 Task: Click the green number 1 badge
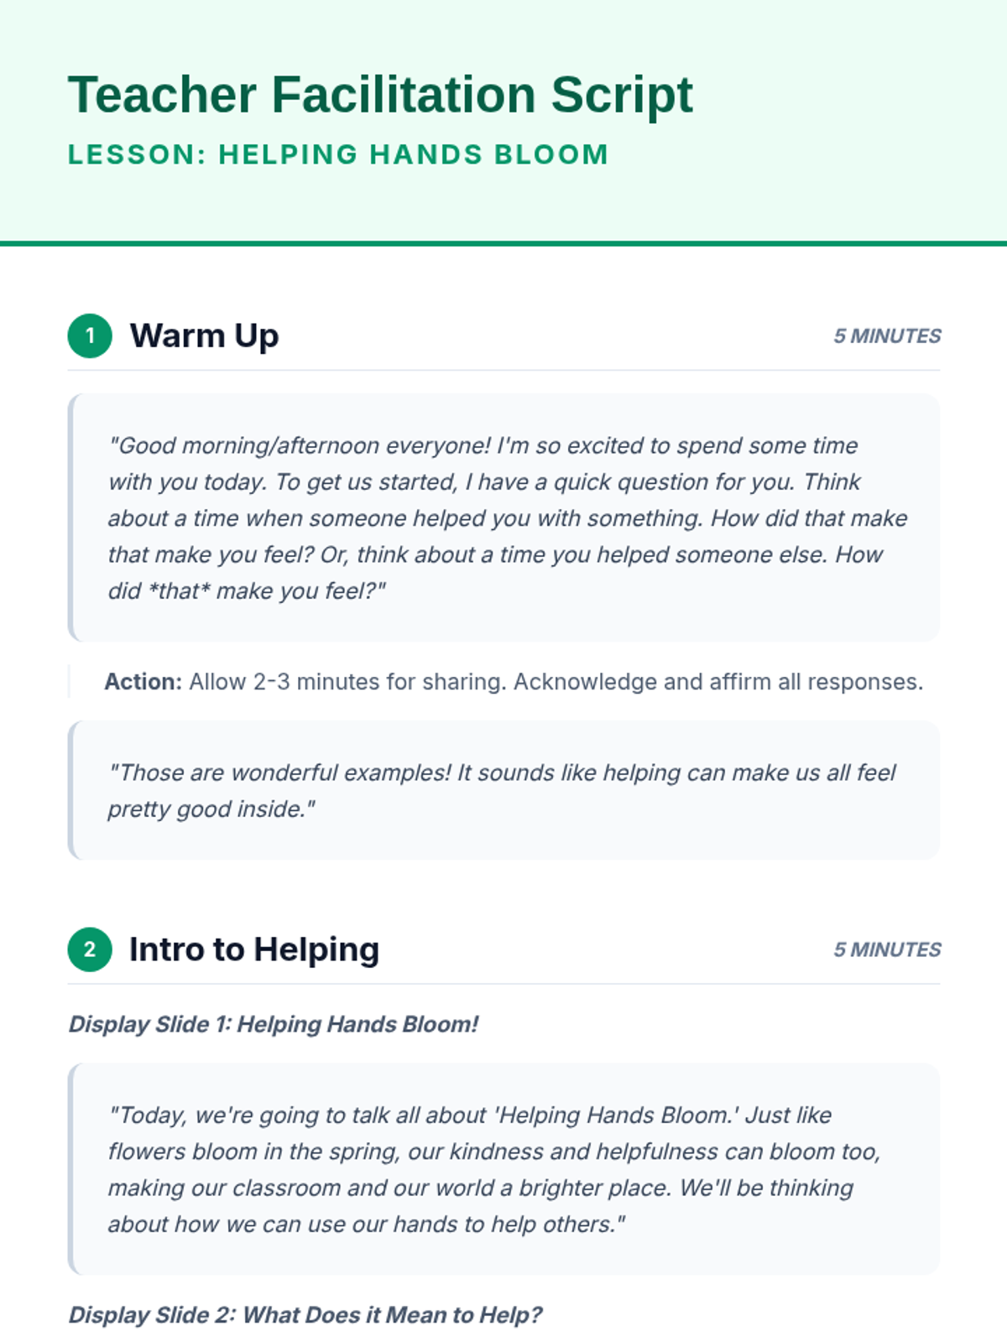[90, 335]
